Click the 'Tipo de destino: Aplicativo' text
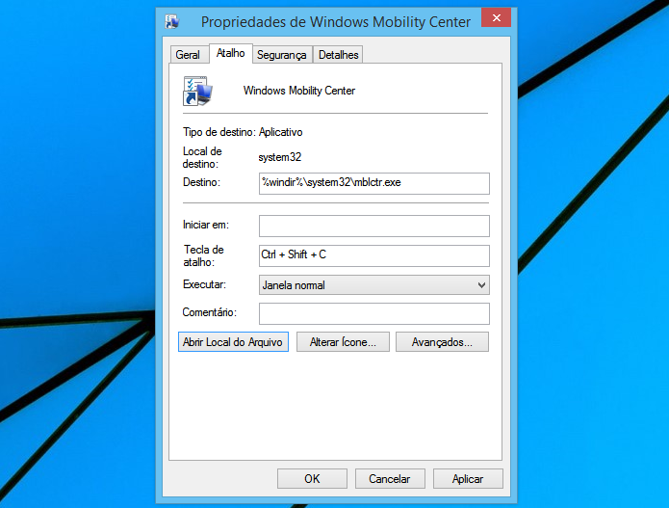Image resolution: width=669 pixels, height=508 pixels. 243,132
